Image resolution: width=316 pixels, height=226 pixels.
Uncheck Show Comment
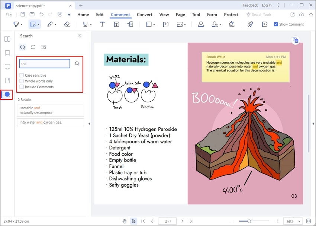tap(276, 24)
